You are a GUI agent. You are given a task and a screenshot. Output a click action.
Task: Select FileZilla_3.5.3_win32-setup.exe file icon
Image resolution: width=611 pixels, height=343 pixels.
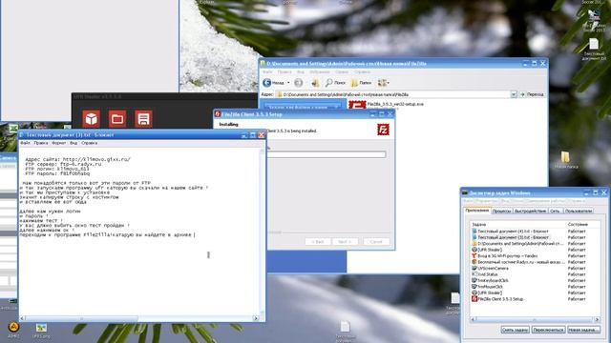357,105
